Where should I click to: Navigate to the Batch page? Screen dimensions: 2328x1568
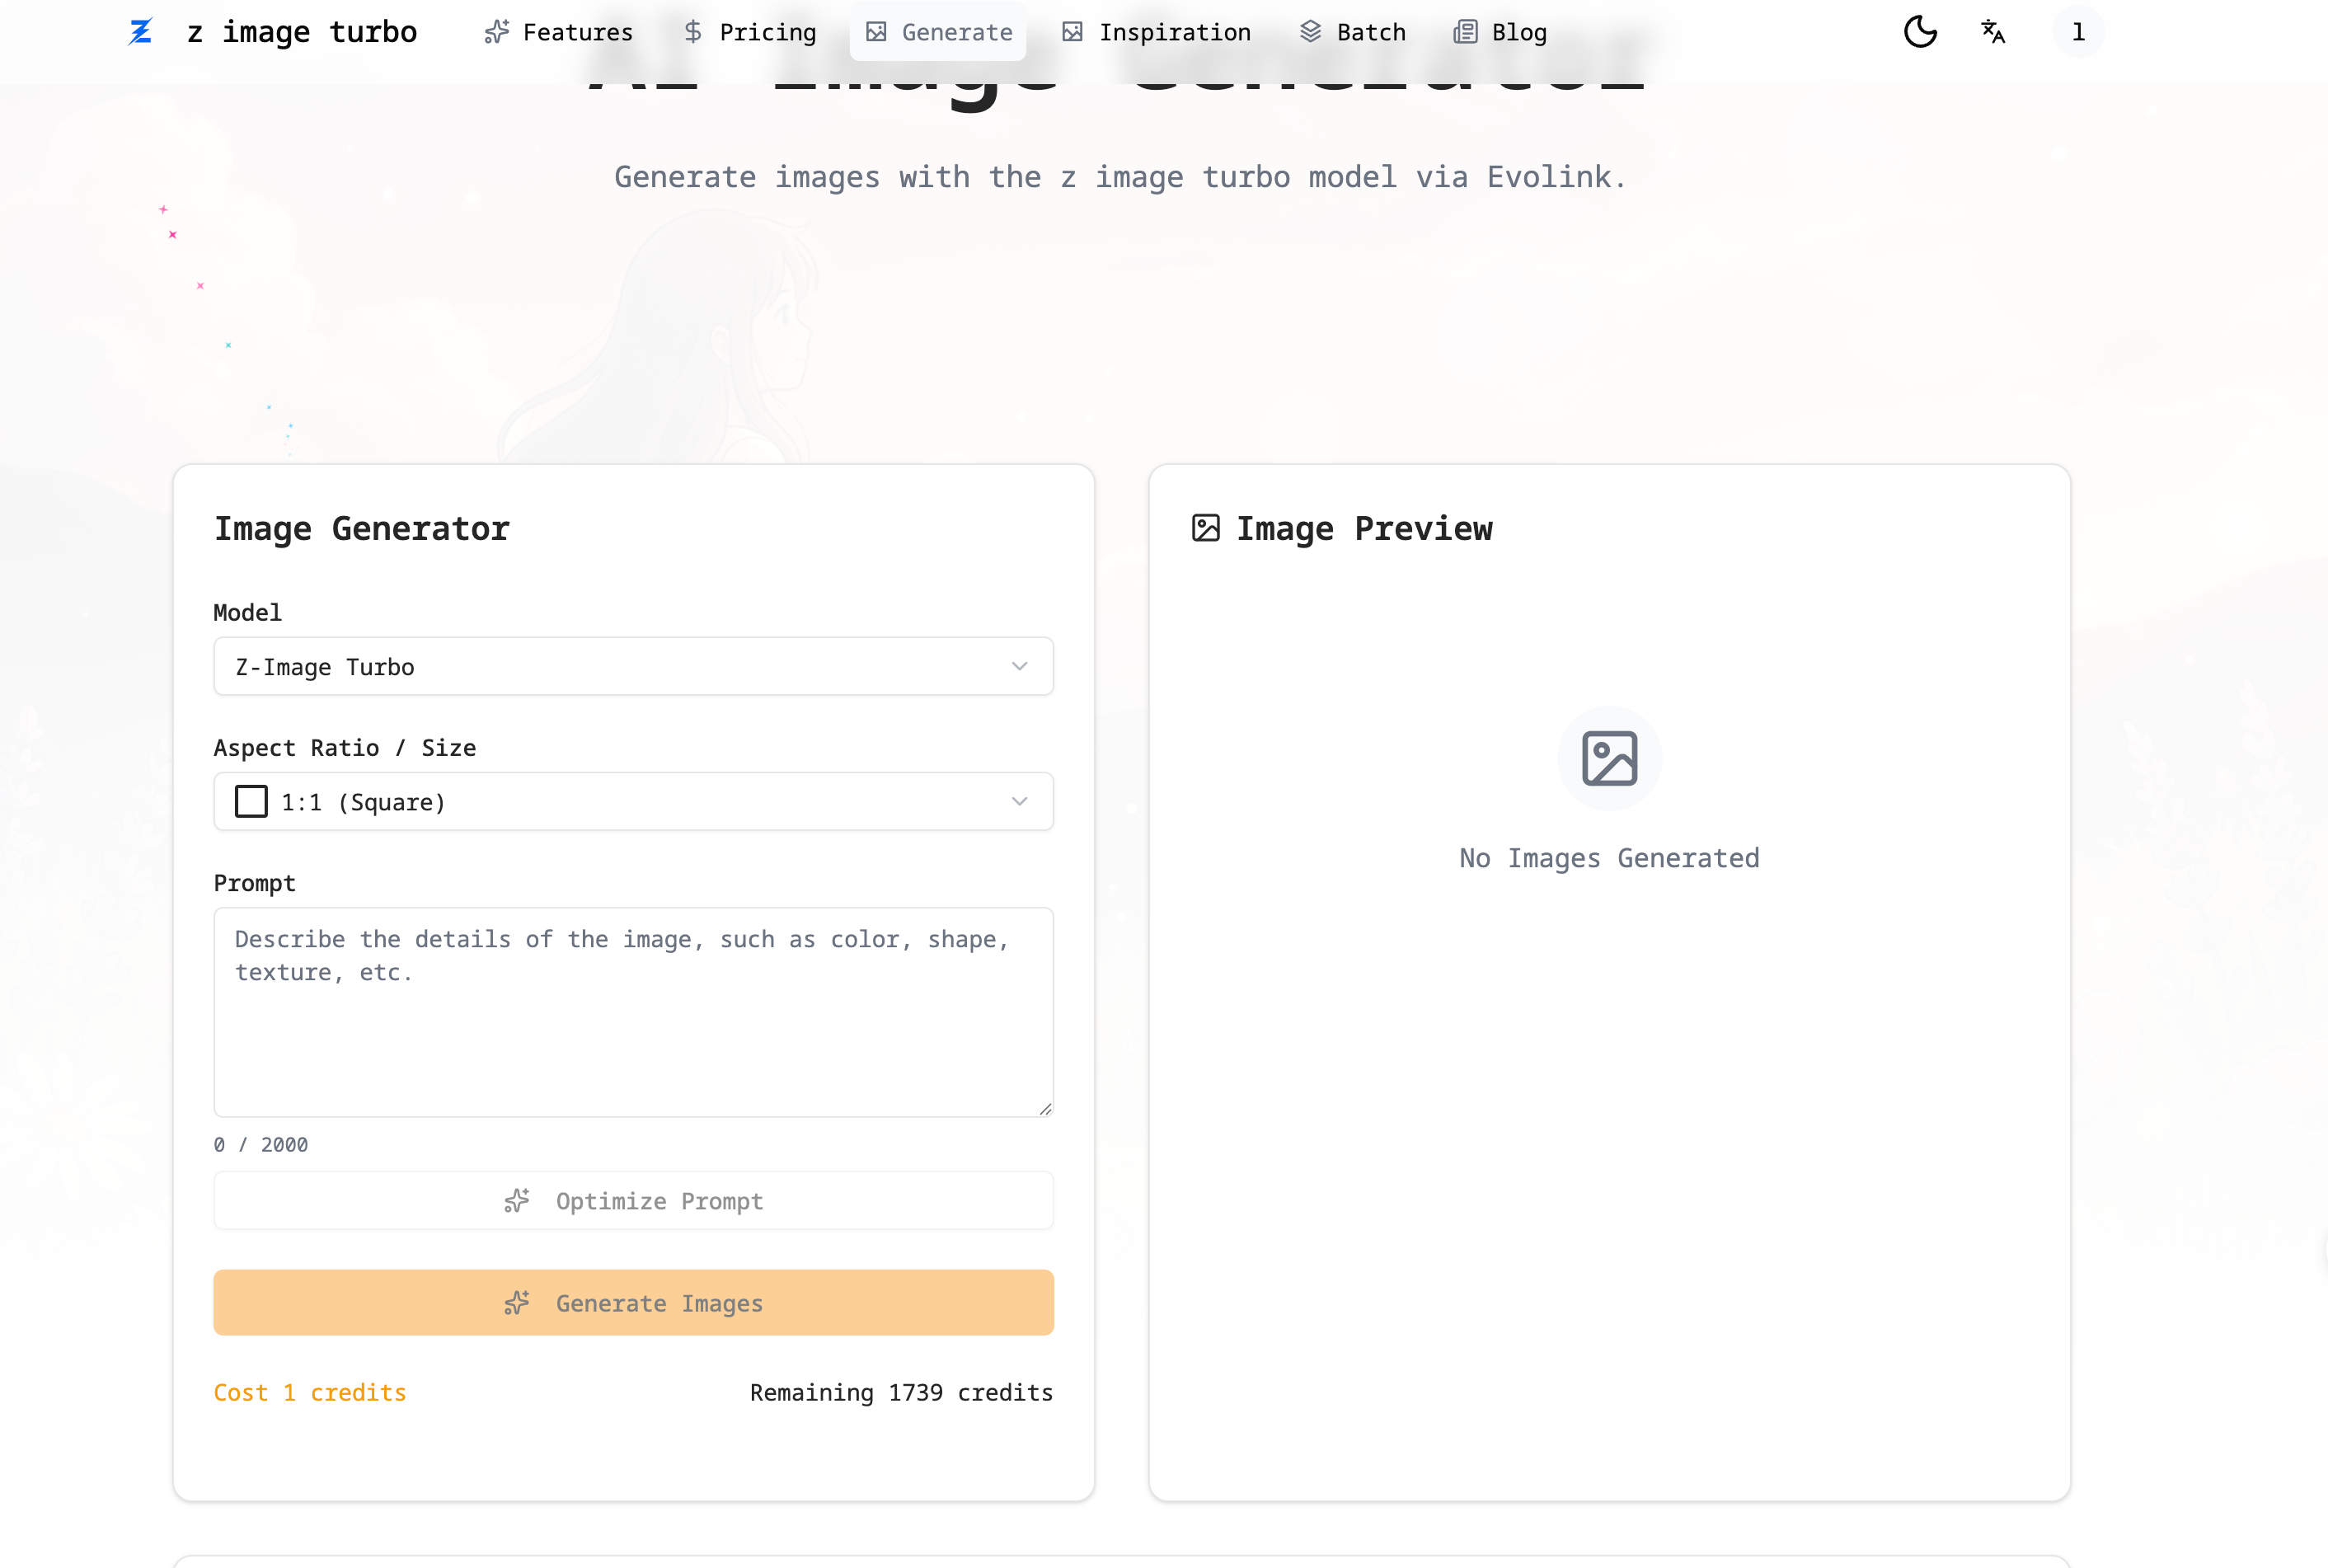point(1352,32)
